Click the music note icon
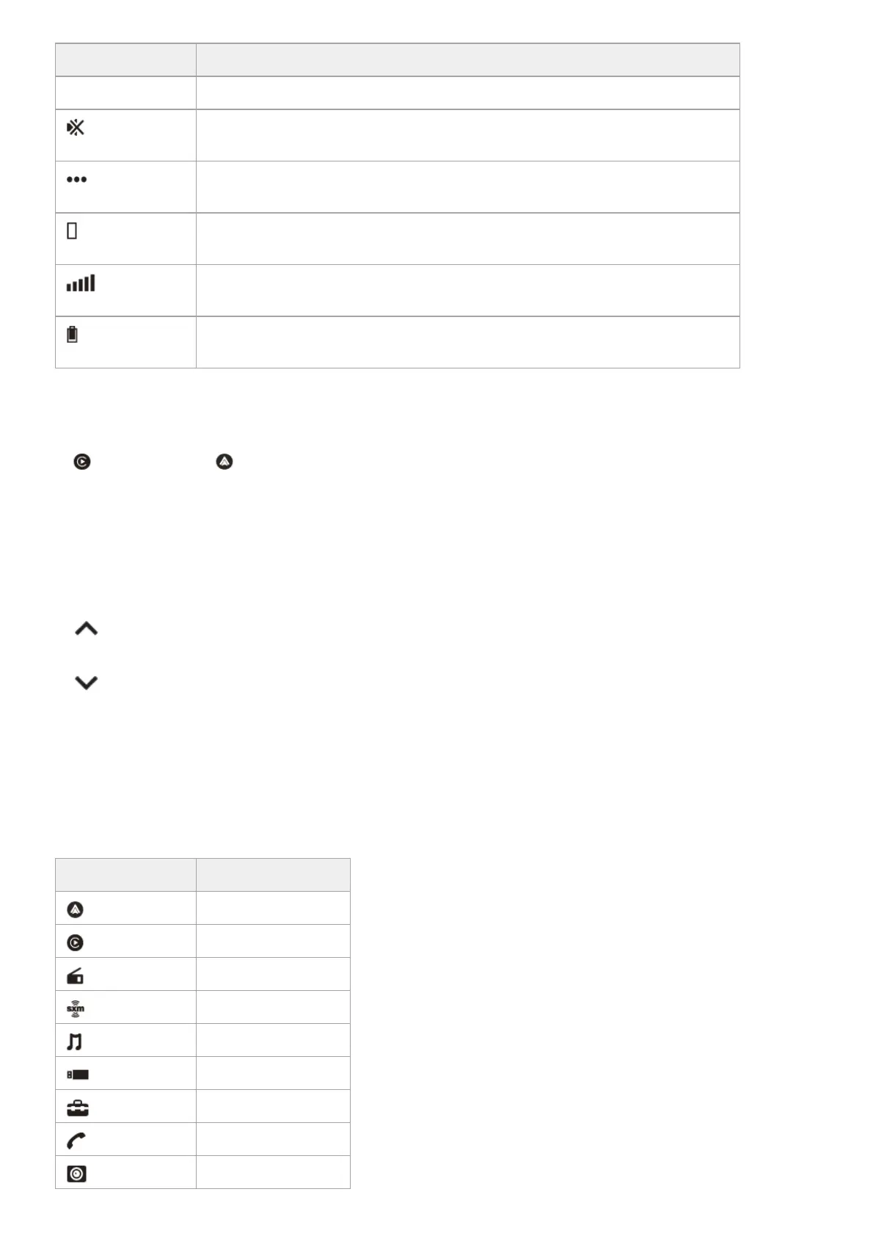This screenshot has width=873, height=1236. [75, 1041]
